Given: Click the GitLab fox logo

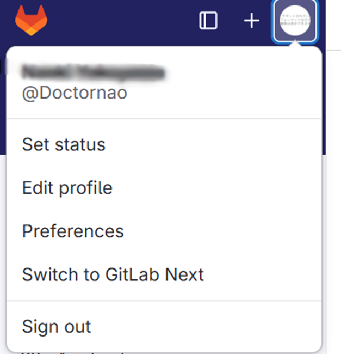Looking at the screenshot, I should 31,20.
